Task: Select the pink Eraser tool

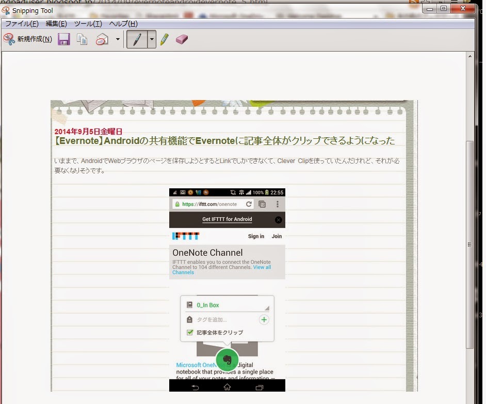Action: (x=182, y=39)
